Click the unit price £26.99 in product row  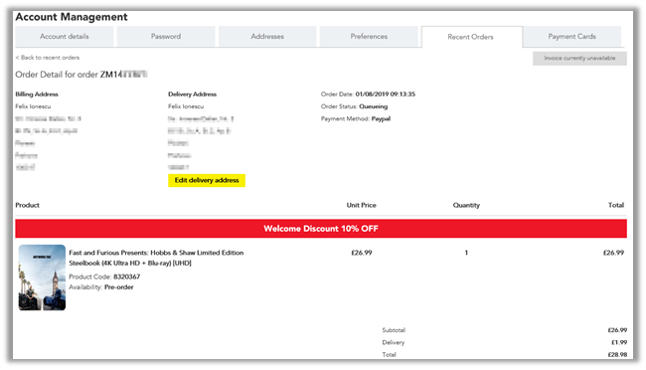tap(362, 253)
